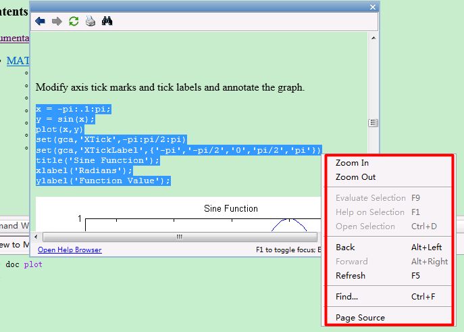The height and width of the screenshot is (332, 464).
Task: Select Evaluate Selection menu entry
Action: pos(389,198)
